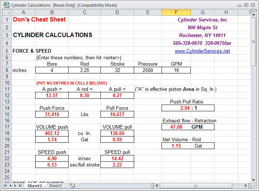Select row 15 header

7,114
